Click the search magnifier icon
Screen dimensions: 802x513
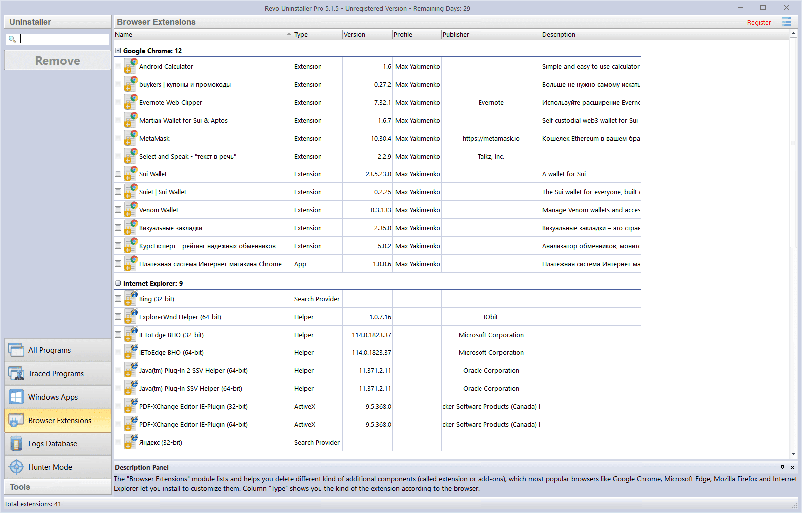click(12, 39)
